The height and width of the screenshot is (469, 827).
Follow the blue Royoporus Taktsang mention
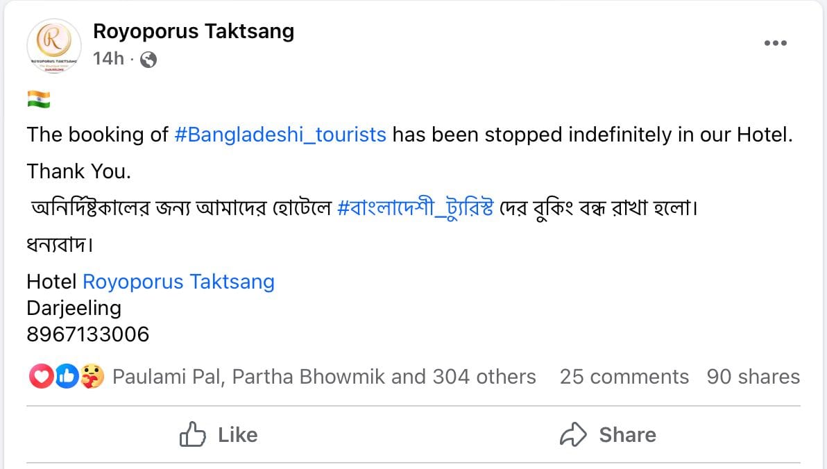pyautogui.click(x=179, y=282)
